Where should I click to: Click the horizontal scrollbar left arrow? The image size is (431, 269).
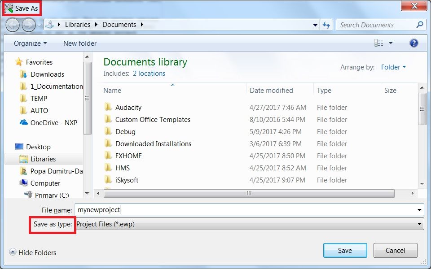[98, 193]
